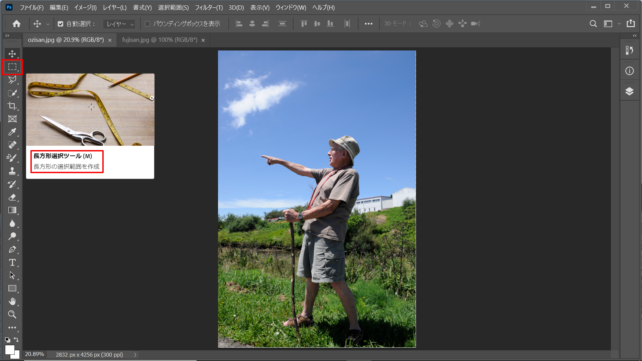Select the Eraser tool
This screenshot has width=642, height=361.
pyautogui.click(x=12, y=197)
